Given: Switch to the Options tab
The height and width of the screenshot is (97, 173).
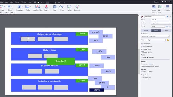Looking at the screenshot, I should [166, 30].
